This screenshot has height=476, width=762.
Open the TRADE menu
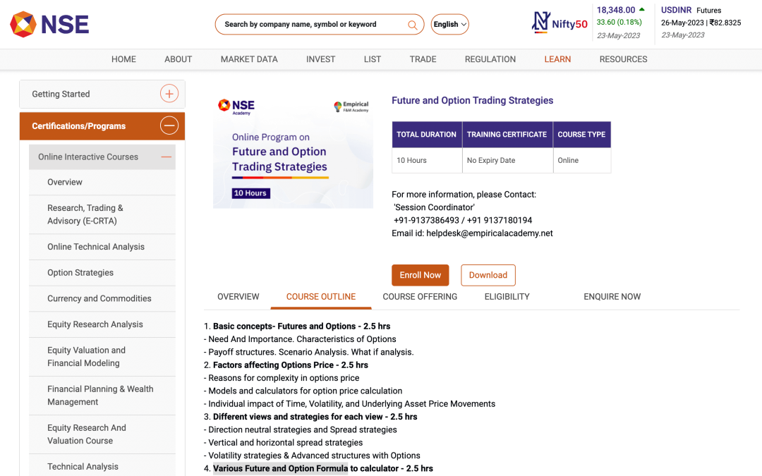click(x=423, y=59)
